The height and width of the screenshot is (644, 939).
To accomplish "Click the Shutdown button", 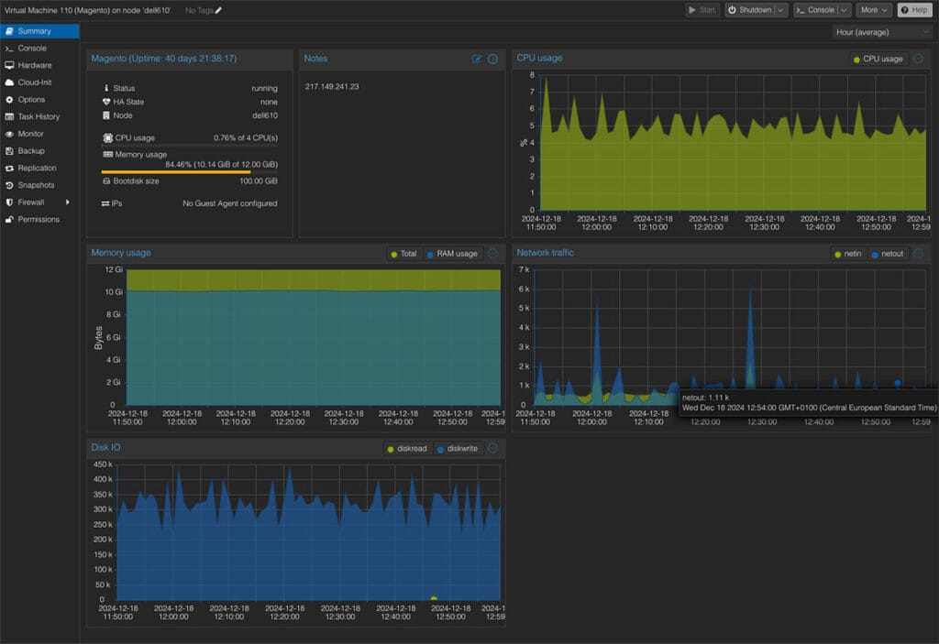I will click(x=748, y=10).
